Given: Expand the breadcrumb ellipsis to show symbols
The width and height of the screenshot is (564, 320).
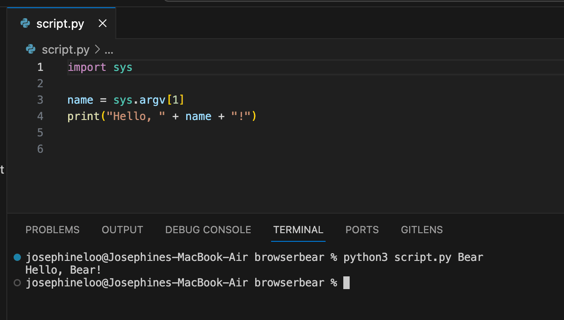Looking at the screenshot, I should pyautogui.click(x=109, y=50).
